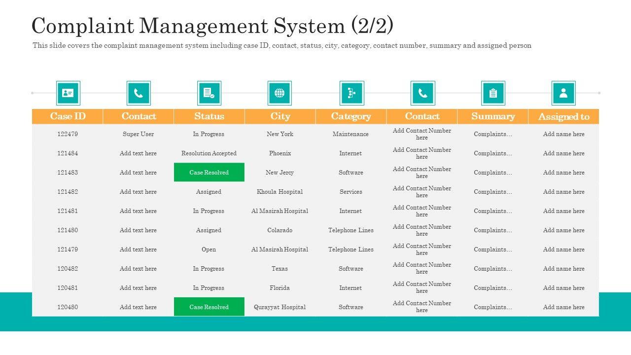The height and width of the screenshot is (355, 631).
Task: Click Internet category in the Florida row
Action: coord(351,288)
